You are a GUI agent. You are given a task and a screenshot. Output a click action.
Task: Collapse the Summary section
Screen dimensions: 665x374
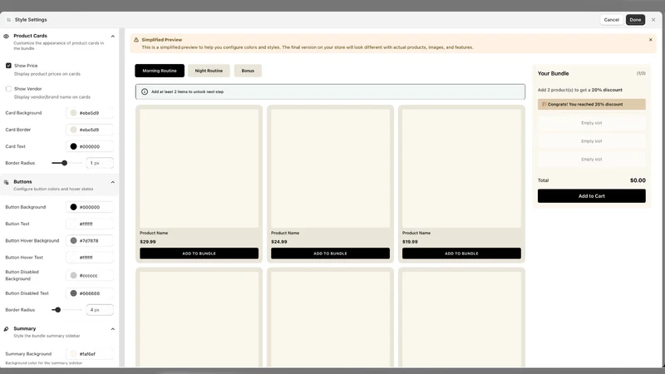(x=113, y=328)
